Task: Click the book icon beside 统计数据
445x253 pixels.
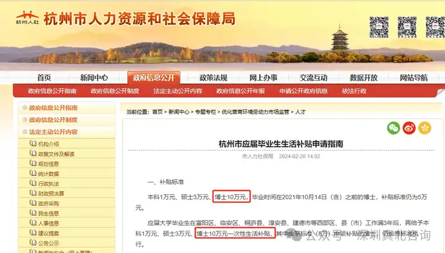Action: (x=33, y=173)
